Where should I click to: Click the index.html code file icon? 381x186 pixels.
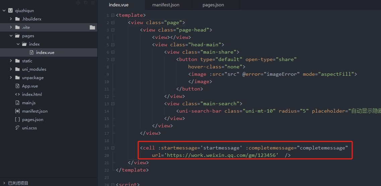click(17, 94)
